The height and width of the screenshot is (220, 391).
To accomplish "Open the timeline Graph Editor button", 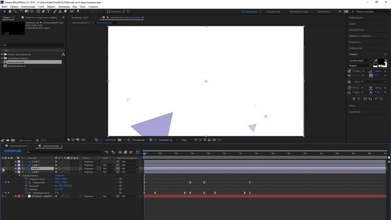I will pos(137,152).
